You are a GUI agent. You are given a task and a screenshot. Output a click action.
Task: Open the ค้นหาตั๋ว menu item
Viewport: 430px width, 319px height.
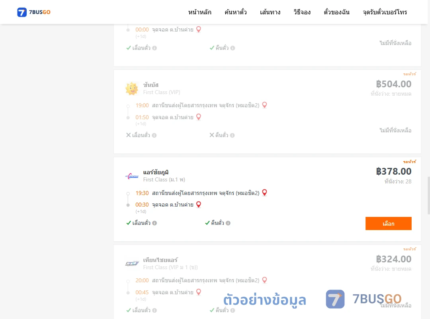coord(236,12)
